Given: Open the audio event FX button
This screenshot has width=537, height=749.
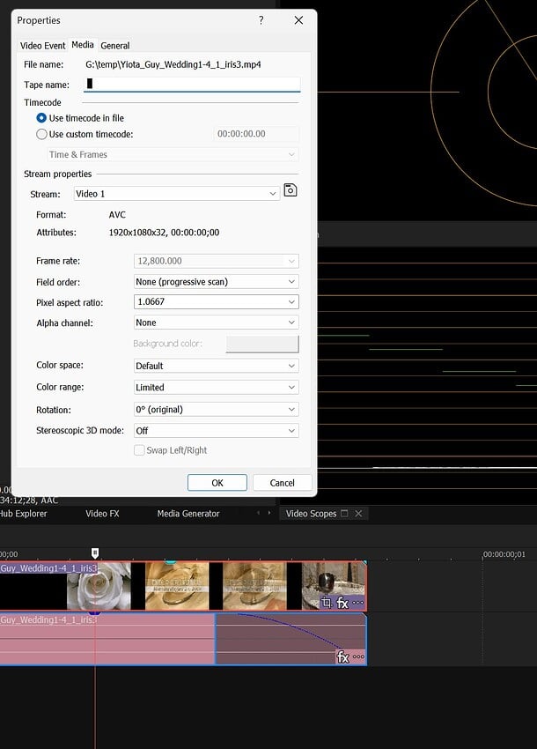Looking at the screenshot, I should 342,657.
